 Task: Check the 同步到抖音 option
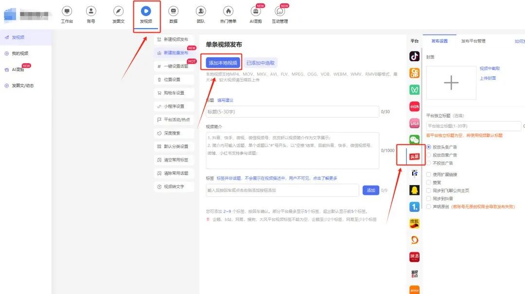(429, 199)
